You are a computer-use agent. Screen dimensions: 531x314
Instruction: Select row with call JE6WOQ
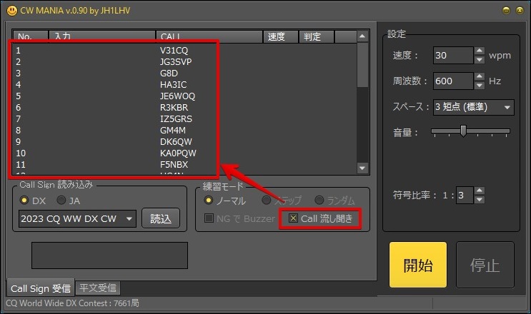[185, 96]
